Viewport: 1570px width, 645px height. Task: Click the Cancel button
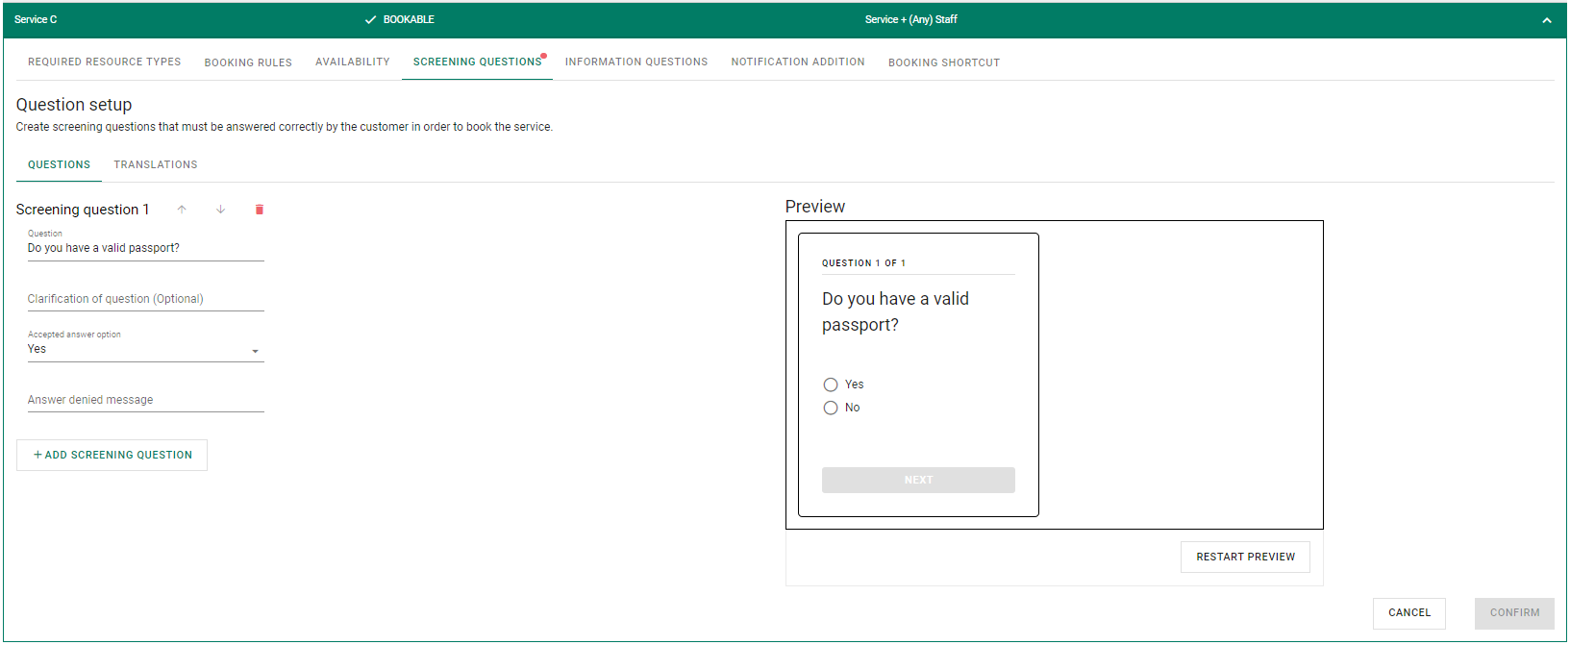pos(1408,613)
